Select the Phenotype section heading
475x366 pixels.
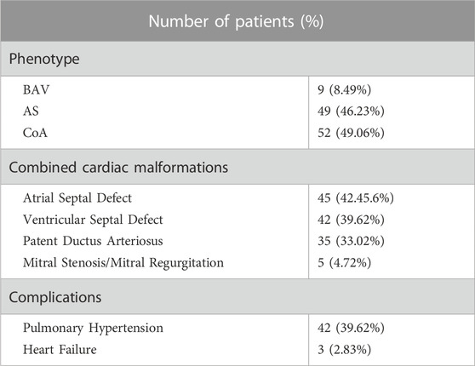click(x=44, y=59)
